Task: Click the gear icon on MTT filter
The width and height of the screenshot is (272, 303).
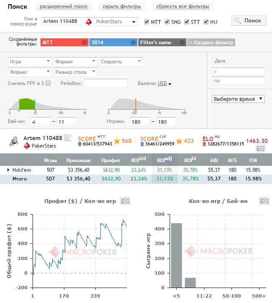Action: click(84, 43)
